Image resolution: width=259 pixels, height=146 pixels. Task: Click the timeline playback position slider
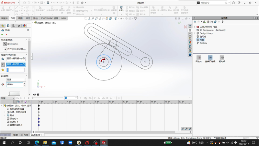click(33, 98)
